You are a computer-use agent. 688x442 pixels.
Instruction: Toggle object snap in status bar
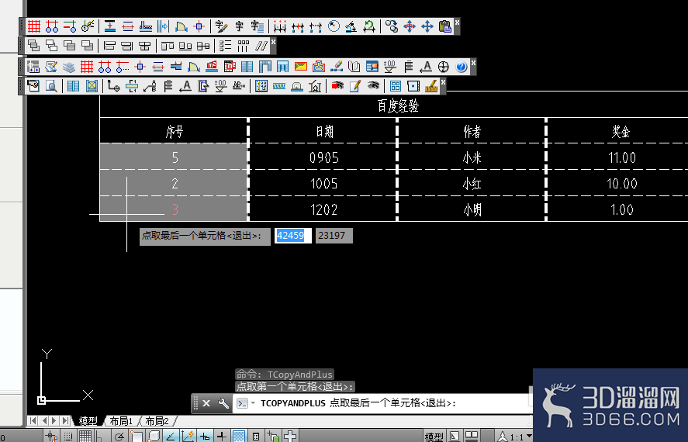[137, 437]
